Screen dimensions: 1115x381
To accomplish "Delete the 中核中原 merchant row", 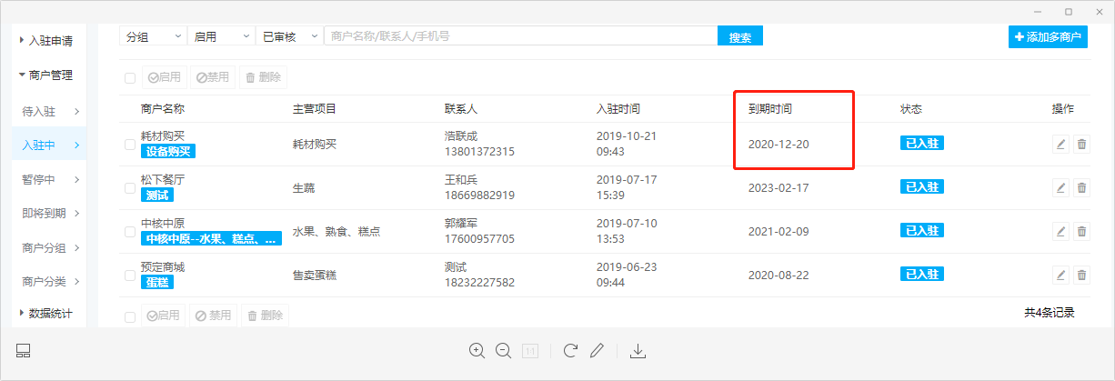I will (1081, 231).
